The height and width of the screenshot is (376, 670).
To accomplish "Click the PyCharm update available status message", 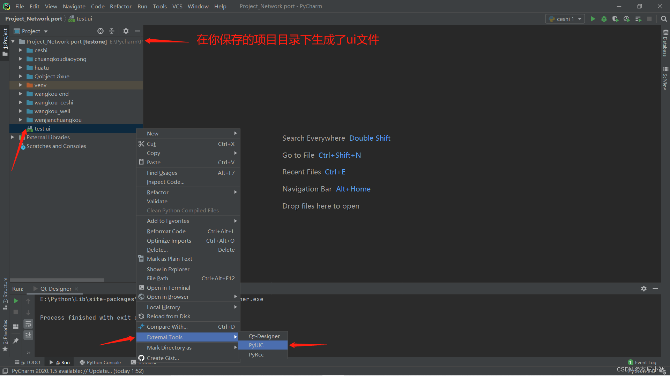I will click(x=77, y=371).
